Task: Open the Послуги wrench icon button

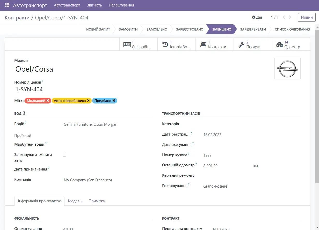Action: [253, 44]
